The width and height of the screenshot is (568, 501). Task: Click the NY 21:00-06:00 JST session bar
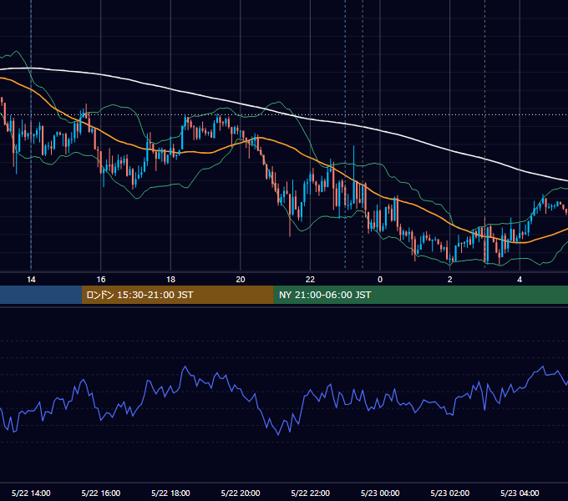pos(420,295)
